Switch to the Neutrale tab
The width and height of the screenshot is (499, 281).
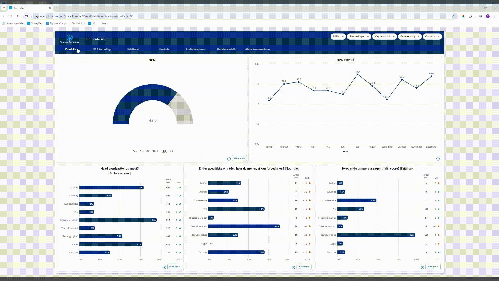(164, 49)
